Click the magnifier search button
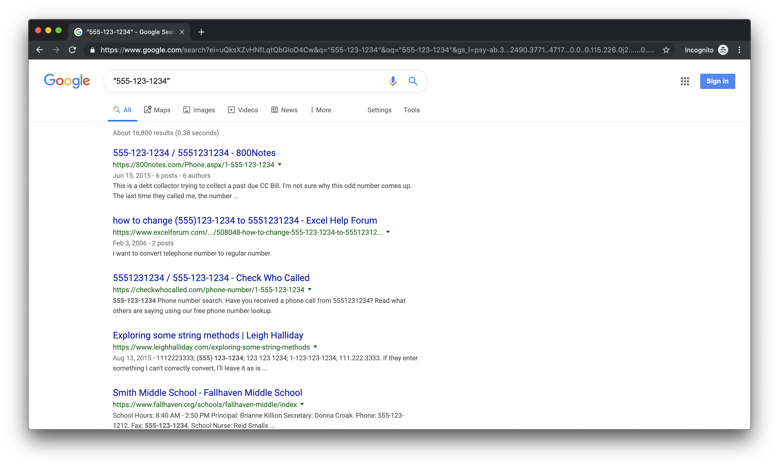The image size is (779, 467). [x=413, y=81]
